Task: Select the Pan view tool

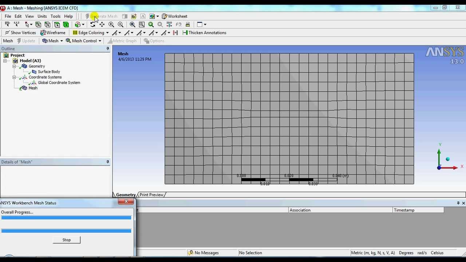Action: tap(102, 24)
